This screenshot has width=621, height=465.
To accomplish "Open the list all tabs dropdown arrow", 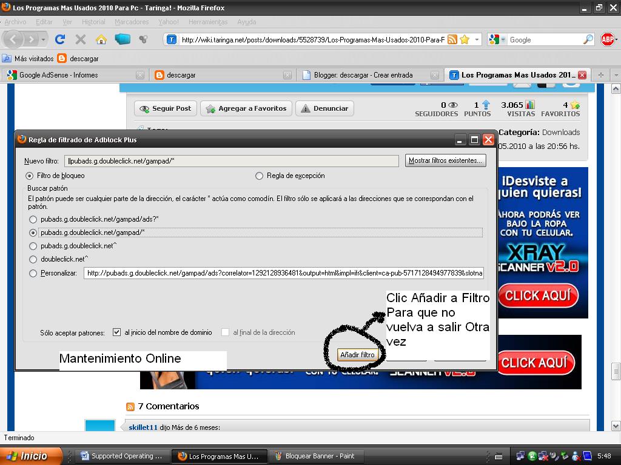I will coord(616,74).
